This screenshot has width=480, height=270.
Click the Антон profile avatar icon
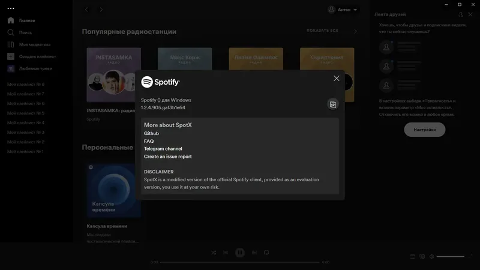pyautogui.click(x=332, y=10)
